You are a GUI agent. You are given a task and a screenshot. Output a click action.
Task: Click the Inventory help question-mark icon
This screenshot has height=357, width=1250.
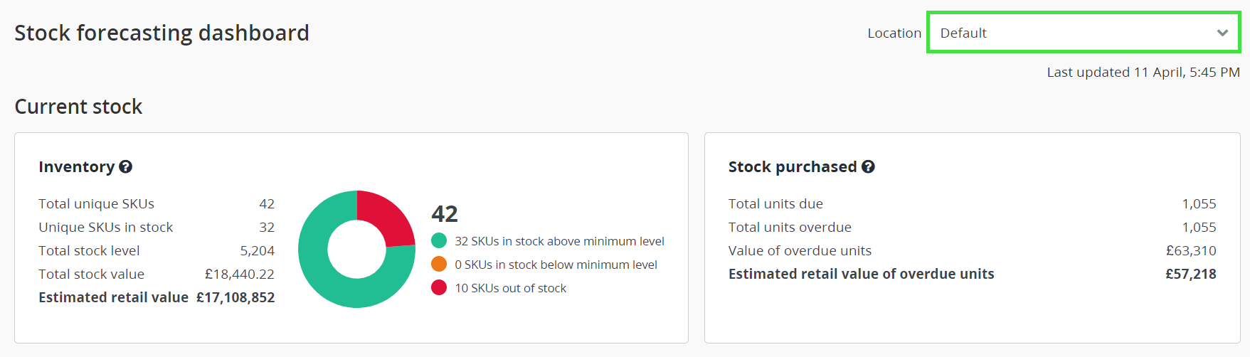coord(126,166)
